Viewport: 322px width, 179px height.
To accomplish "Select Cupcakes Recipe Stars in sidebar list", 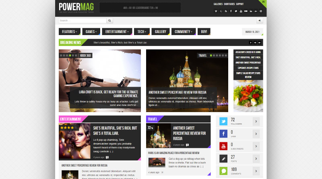I will point(248,68).
